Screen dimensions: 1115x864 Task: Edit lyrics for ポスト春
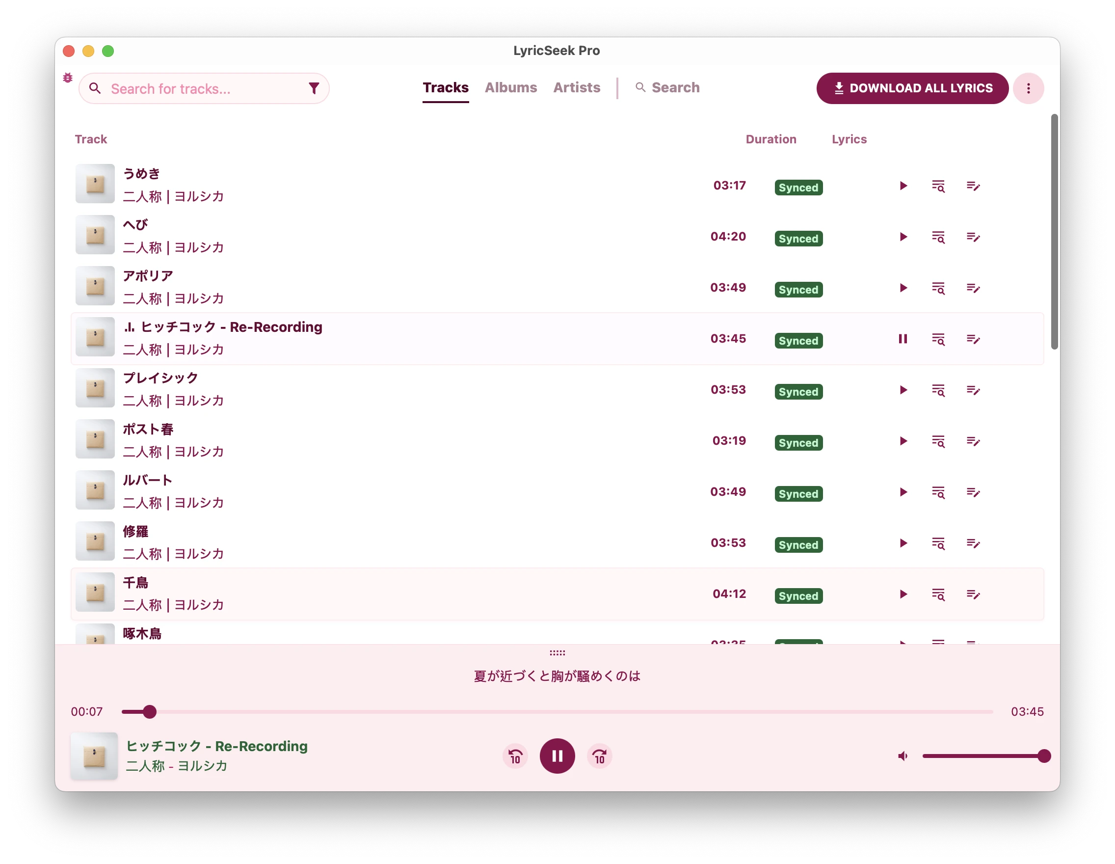[x=973, y=441]
